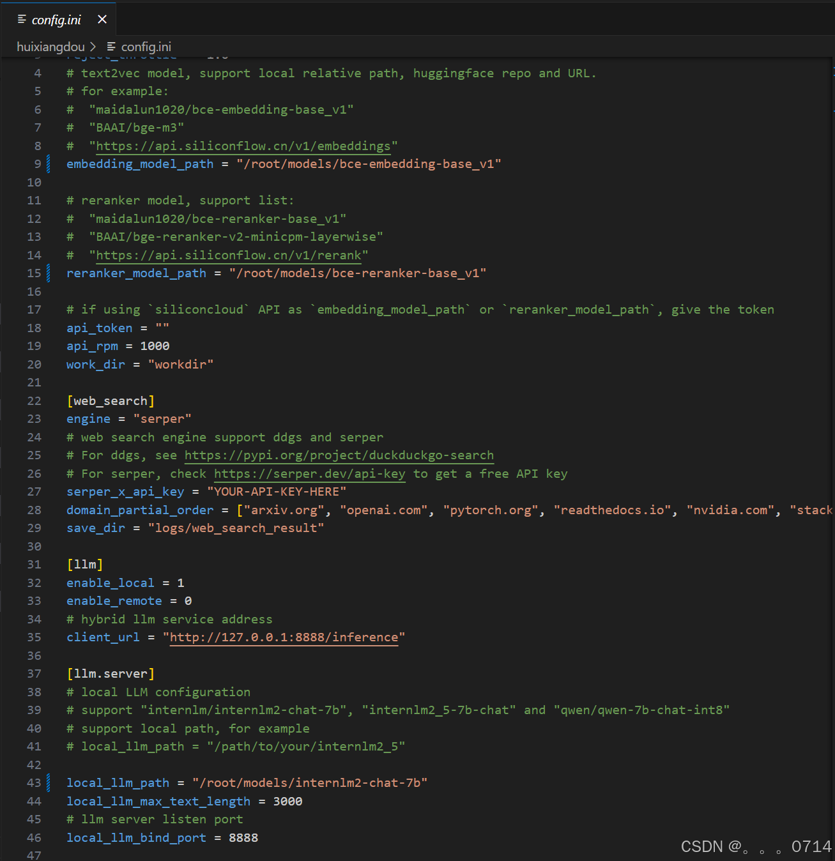Click the "# hybrid llm service address" comment
The image size is (835, 861).
(169, 620)
